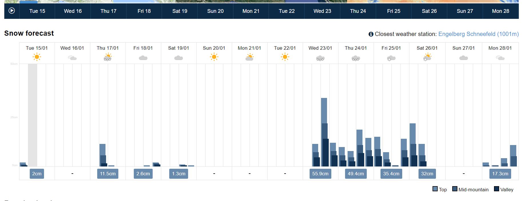Select Sat 19 in the timeline bar
524x201 pixels.
(180, 11)
